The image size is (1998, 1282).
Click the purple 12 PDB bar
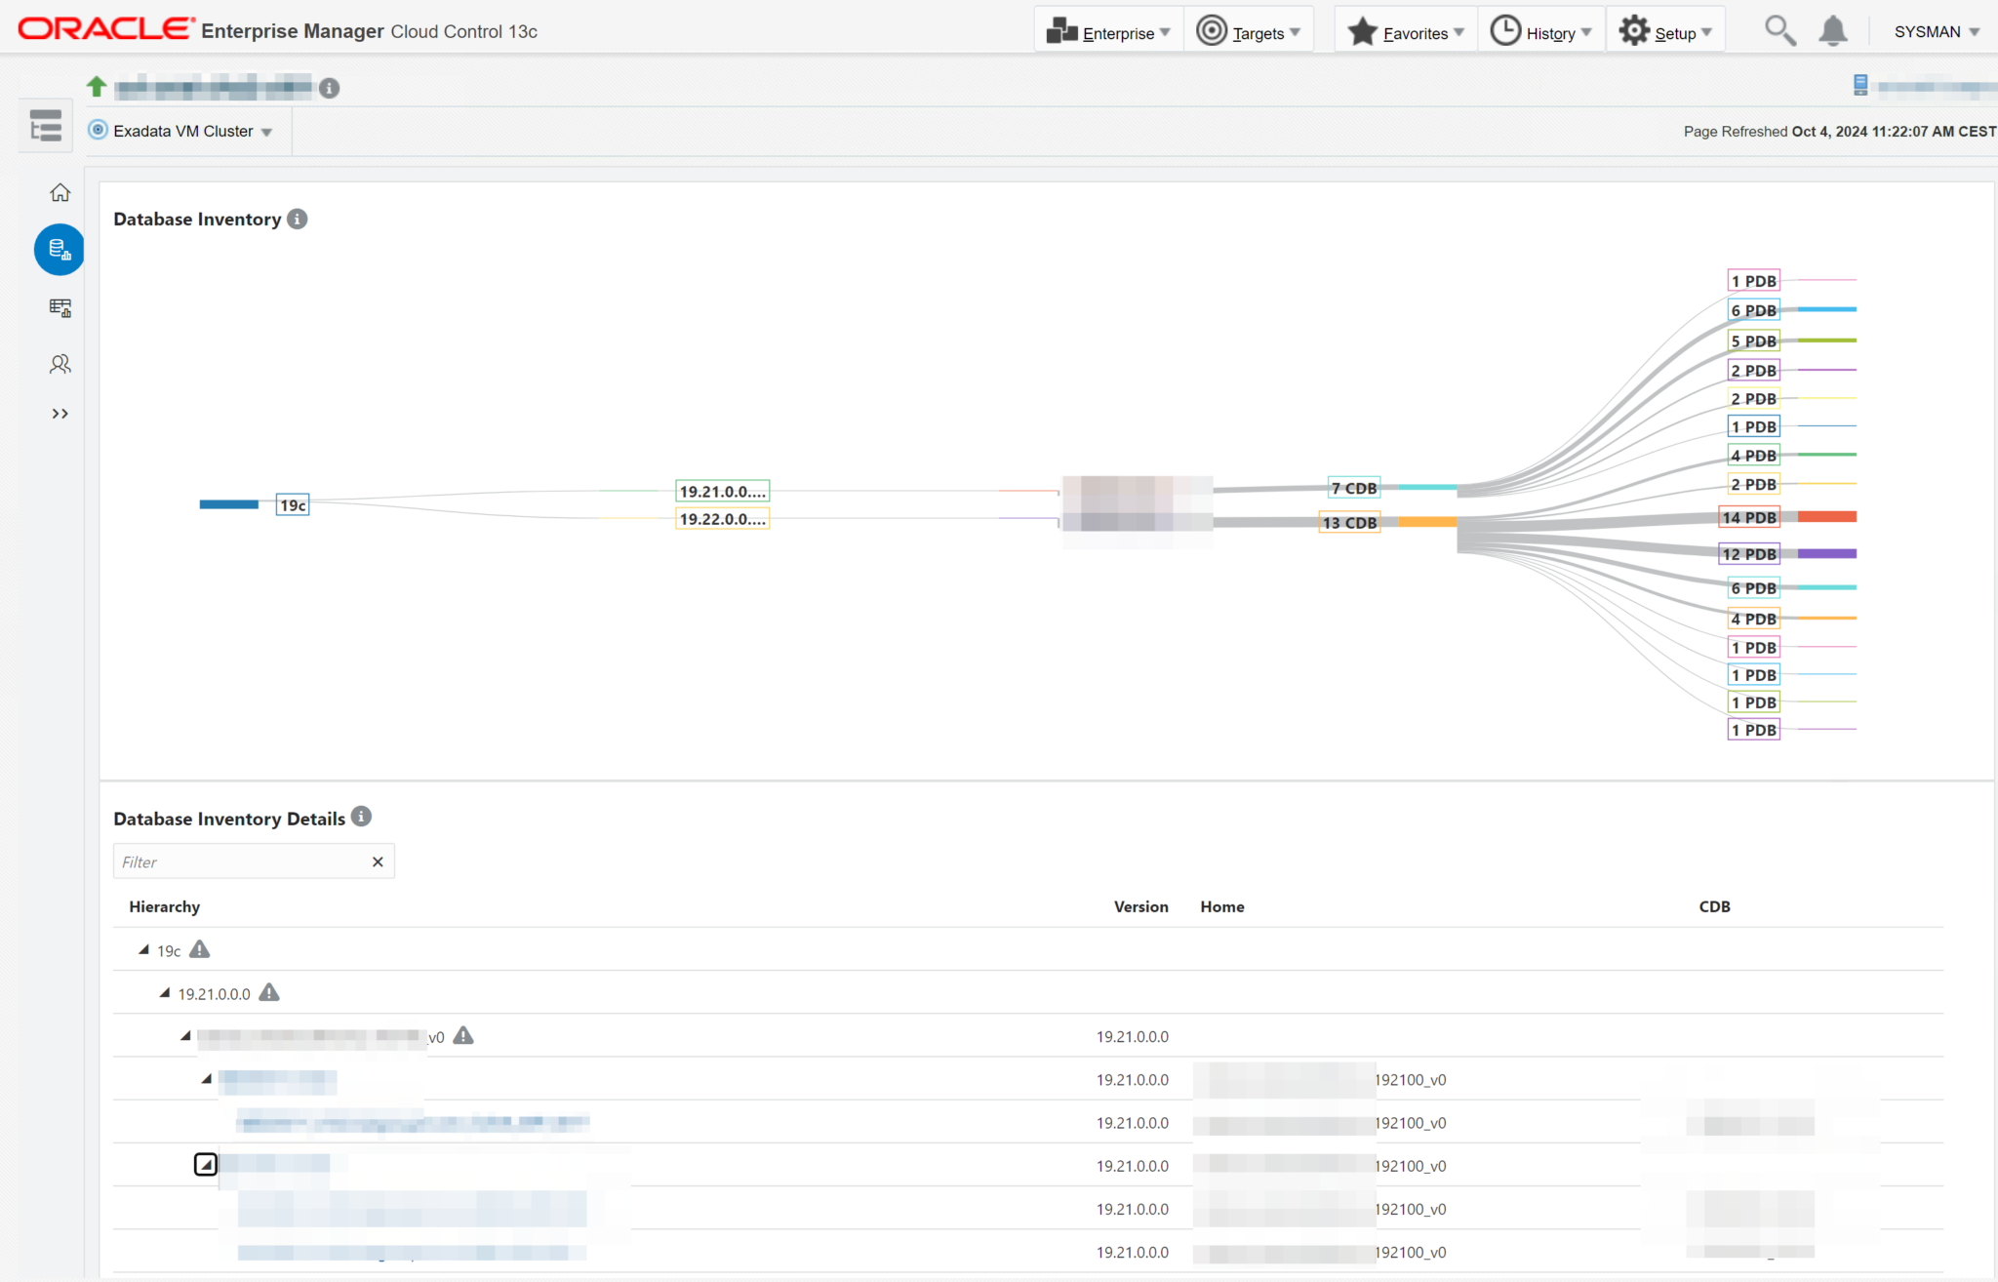[1826, 553]
